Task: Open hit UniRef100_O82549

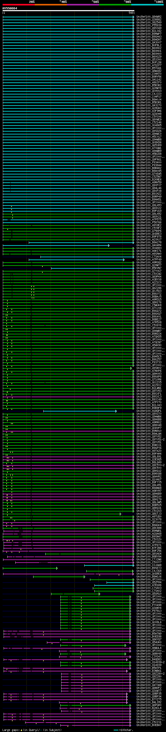Action: coord(149,22)
